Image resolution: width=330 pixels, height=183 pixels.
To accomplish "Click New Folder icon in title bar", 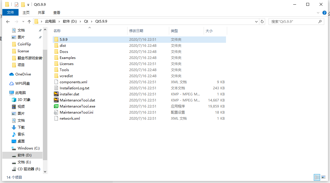I will [x=23, y=4].
